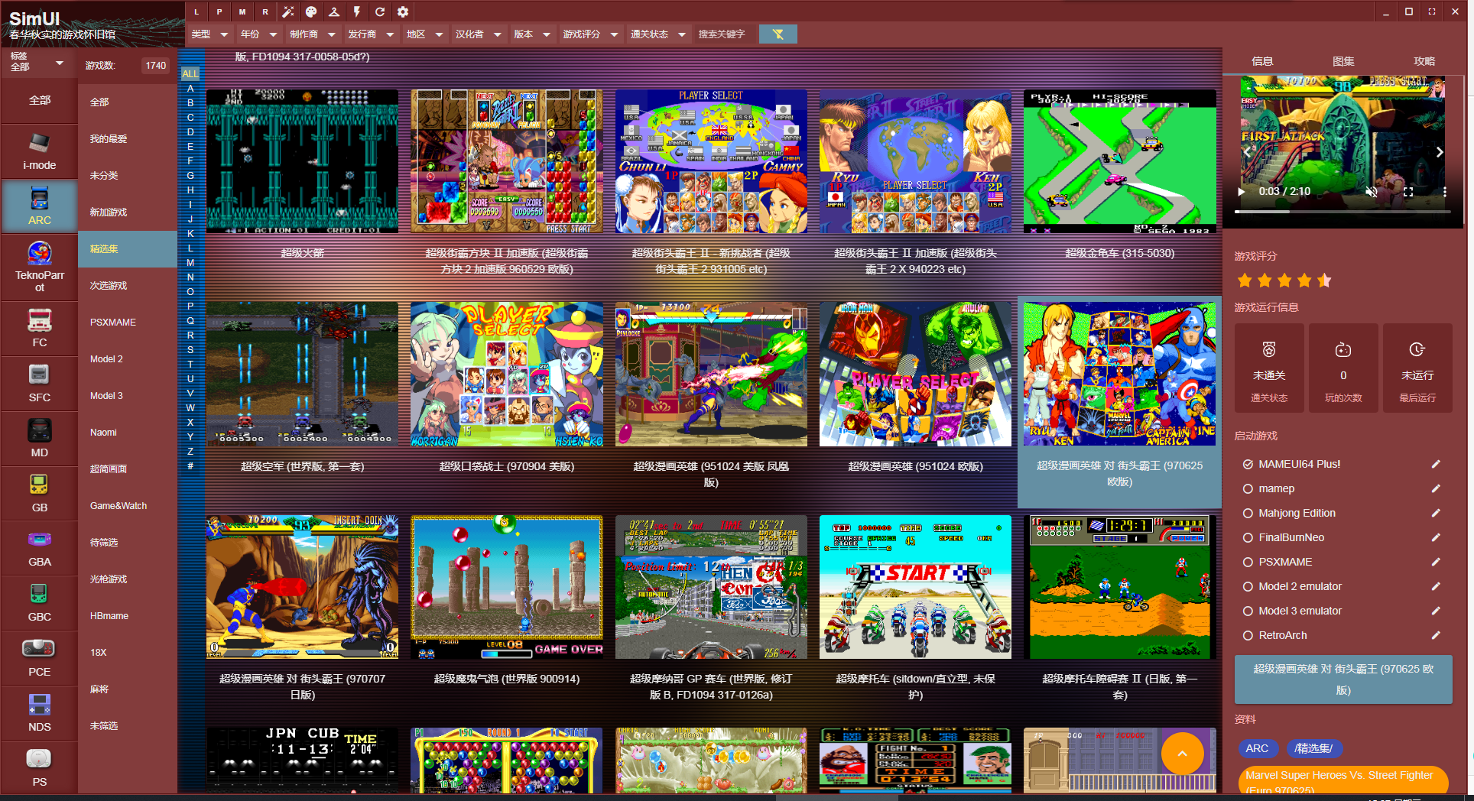Select the 我的最爱 category
The image size is (1474, 801).
[x=127, y=139]
